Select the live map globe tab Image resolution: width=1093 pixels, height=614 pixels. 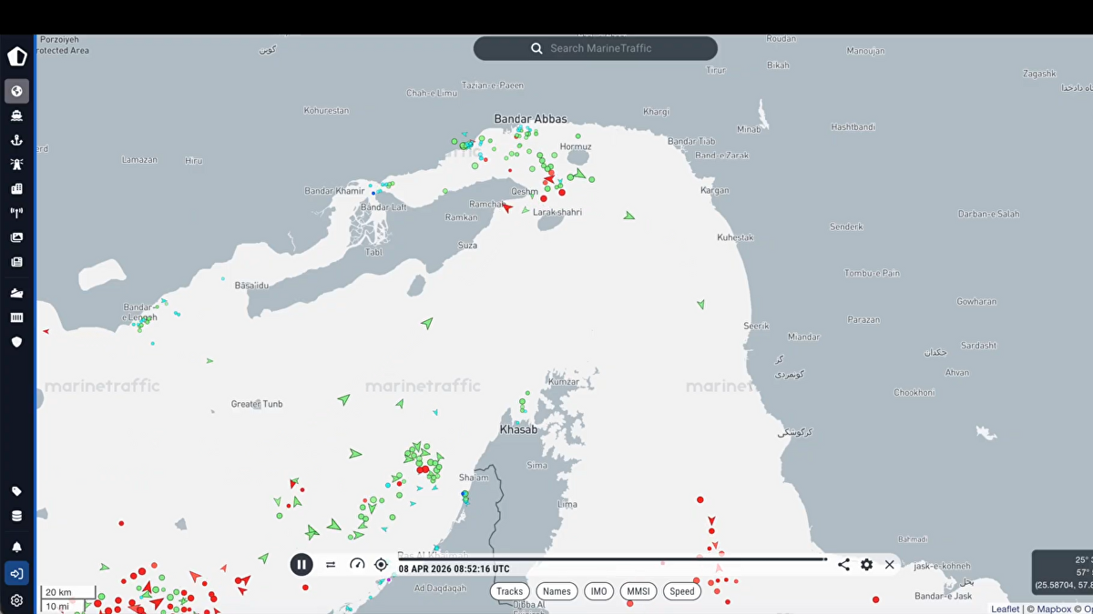[x=16, y=91]
